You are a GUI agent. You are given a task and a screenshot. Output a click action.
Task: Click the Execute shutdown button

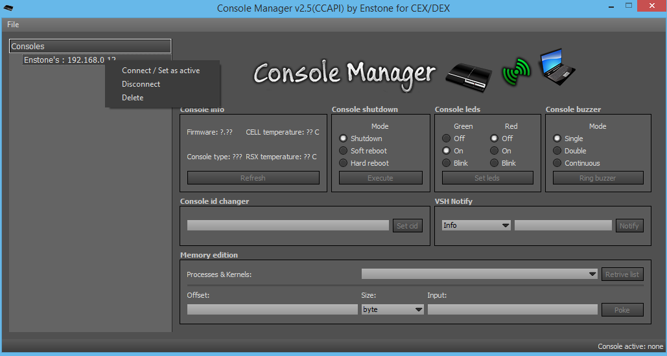pyautogui.click(x=380, y=178)
